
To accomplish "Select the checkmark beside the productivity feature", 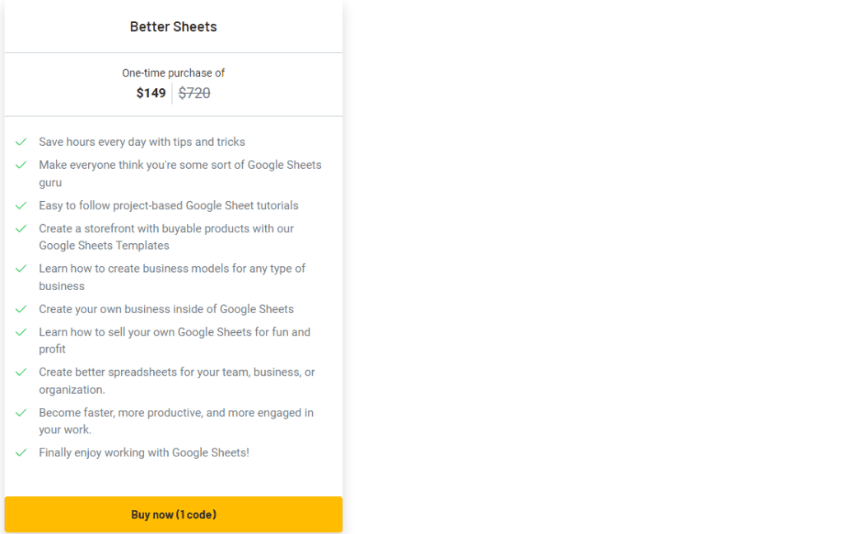I will [21, 412].
